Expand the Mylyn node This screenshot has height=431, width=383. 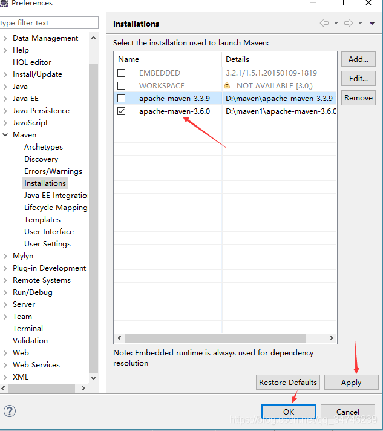(5, 256)
